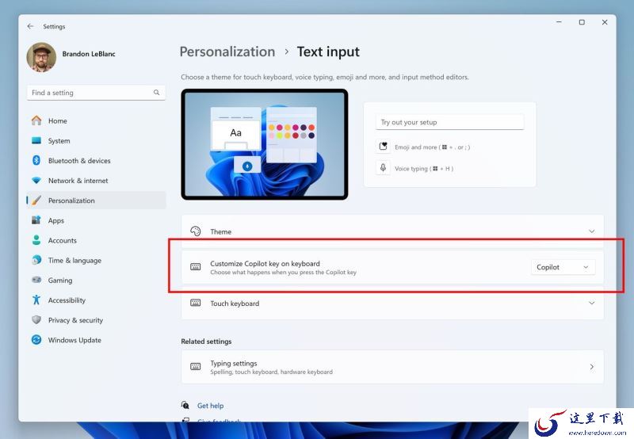Open Windows Update
This screenshot has height=439, width=634.
[96, 340]
